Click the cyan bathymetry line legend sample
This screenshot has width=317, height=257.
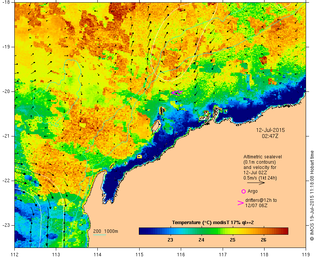tap(100, 235)
